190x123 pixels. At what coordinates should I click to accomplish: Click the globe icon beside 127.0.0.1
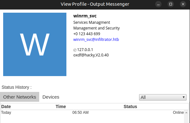75,50
